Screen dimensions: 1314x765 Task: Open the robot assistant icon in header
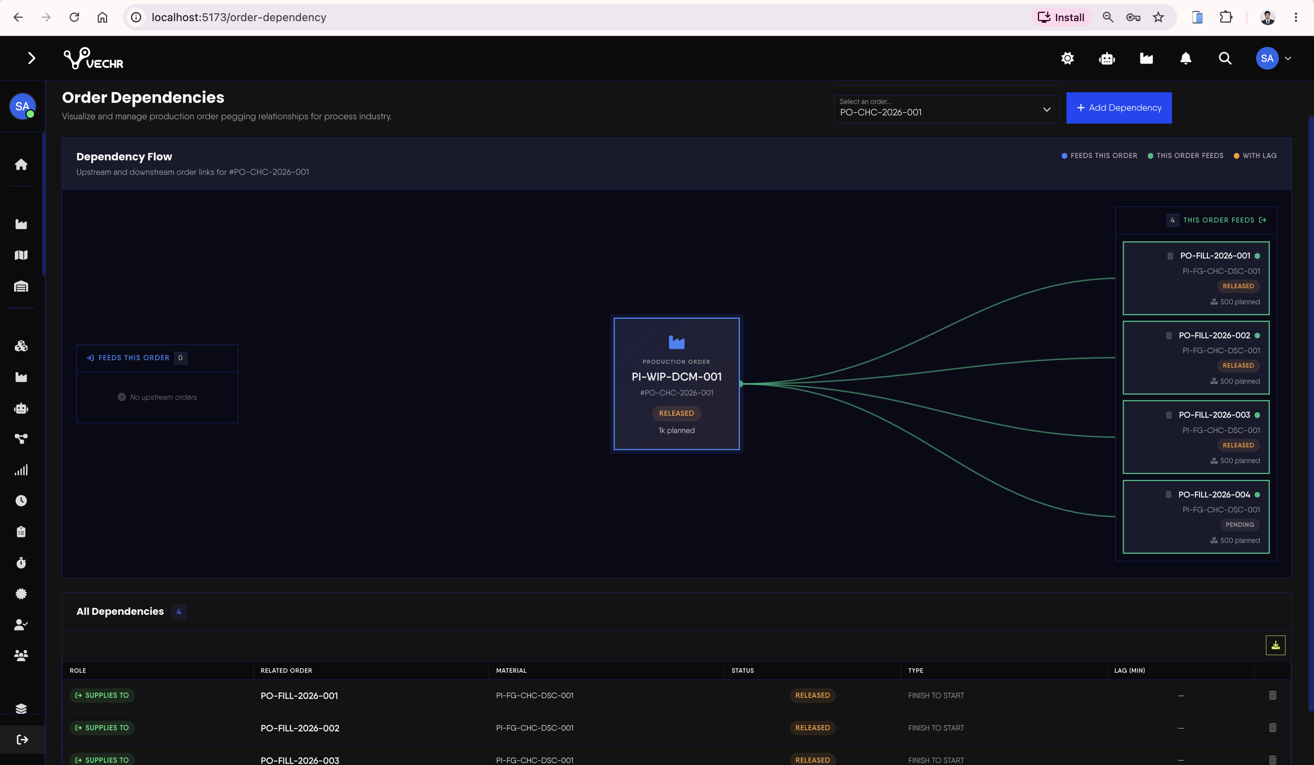(x=1106, y=58)
